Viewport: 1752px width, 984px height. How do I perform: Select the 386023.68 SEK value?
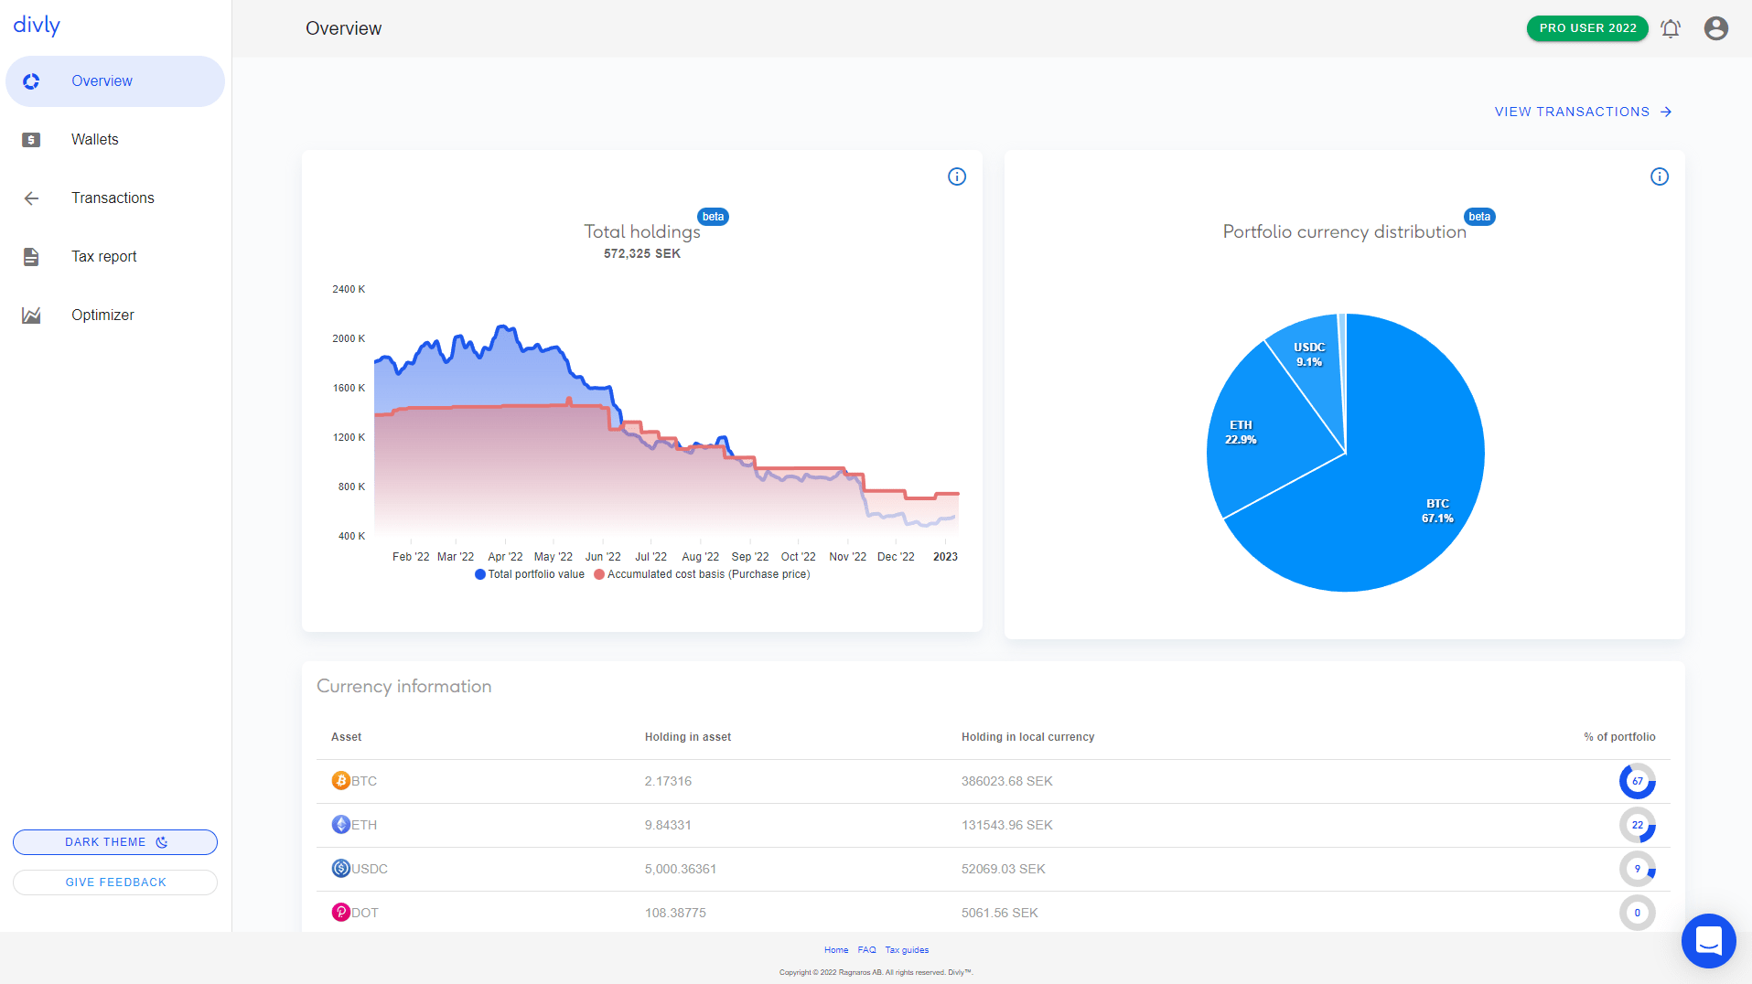1006,781
